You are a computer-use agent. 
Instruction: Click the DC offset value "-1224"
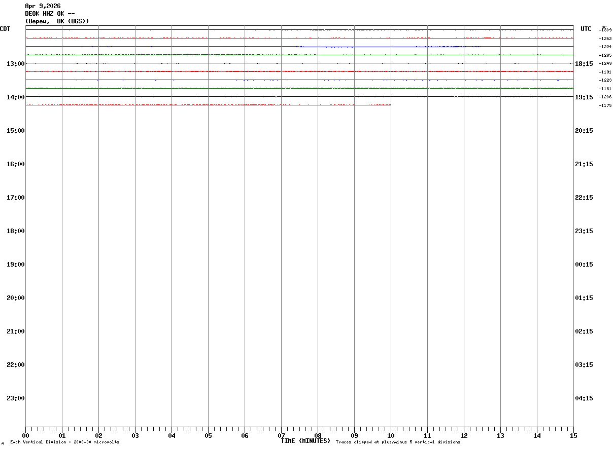(x=605, y=47)
